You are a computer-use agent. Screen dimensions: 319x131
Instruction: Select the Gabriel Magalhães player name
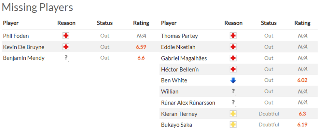pyautogui.click(x=184, y=58)
